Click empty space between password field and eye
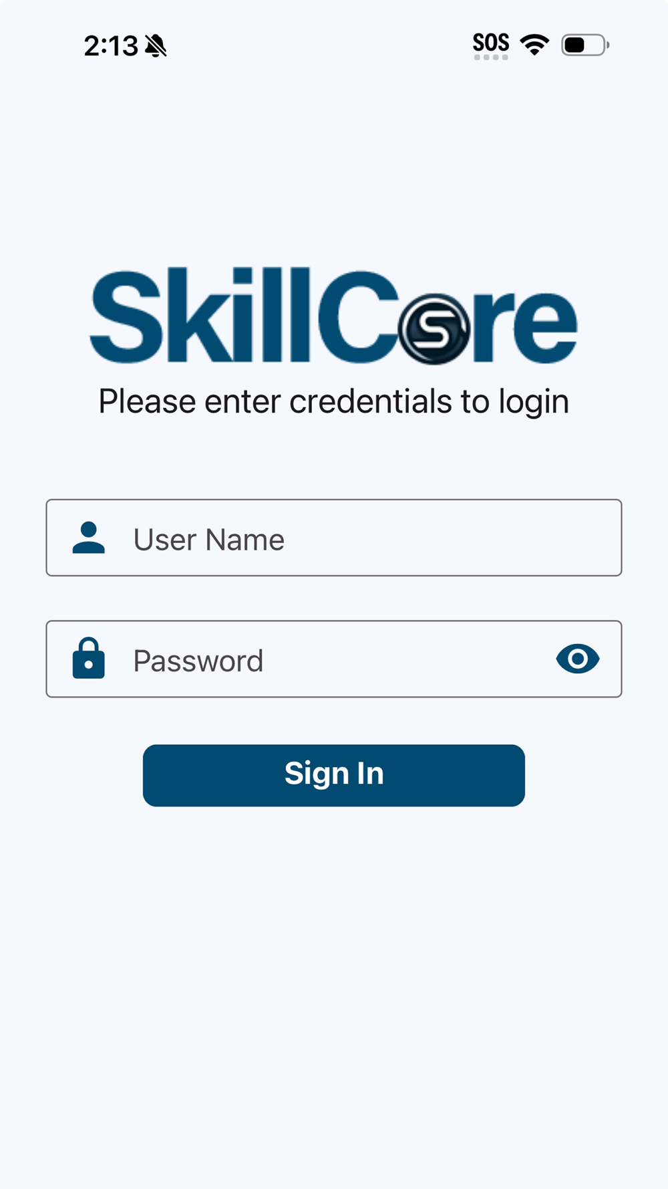This screenshot has width=668, height=1189. pyautogui.click(x=407, y=659)
